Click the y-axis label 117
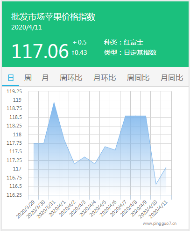The image size is (190, 231). (17, 169)
